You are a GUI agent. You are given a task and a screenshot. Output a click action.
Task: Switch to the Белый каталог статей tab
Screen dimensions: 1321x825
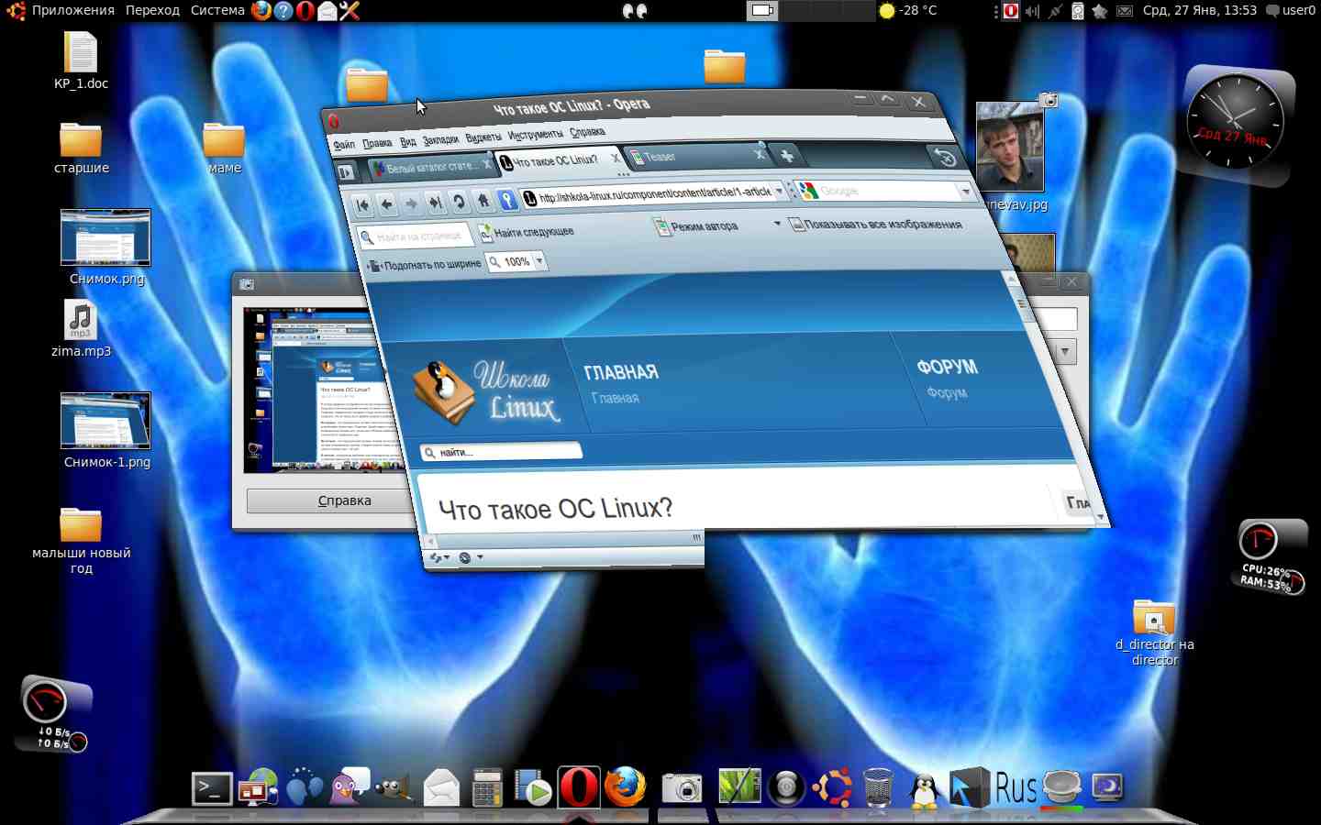[431, 167]
